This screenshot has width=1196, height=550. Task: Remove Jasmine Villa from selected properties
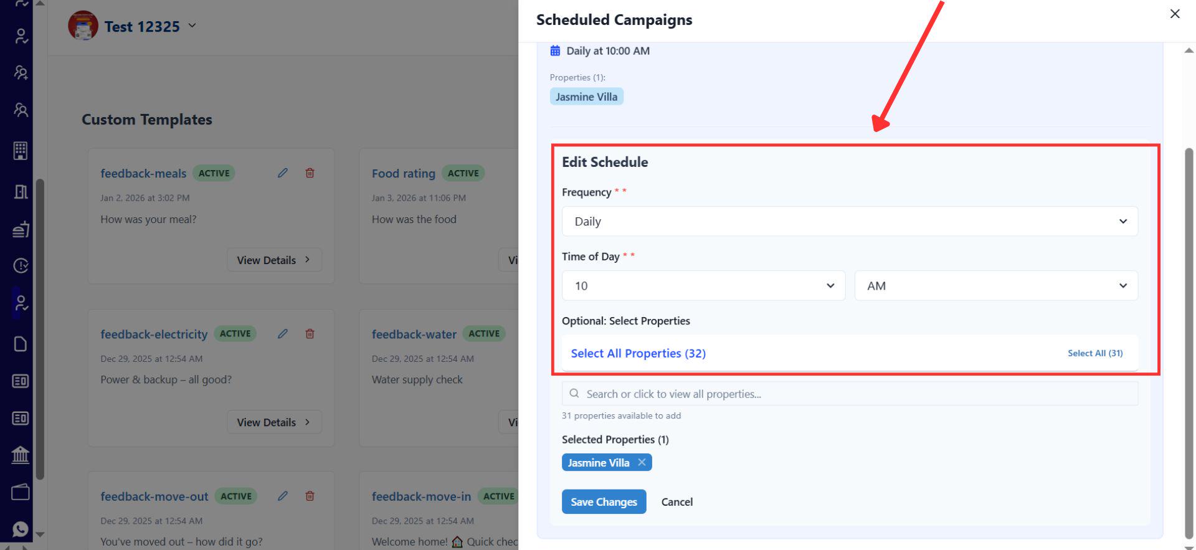[642, 462]
